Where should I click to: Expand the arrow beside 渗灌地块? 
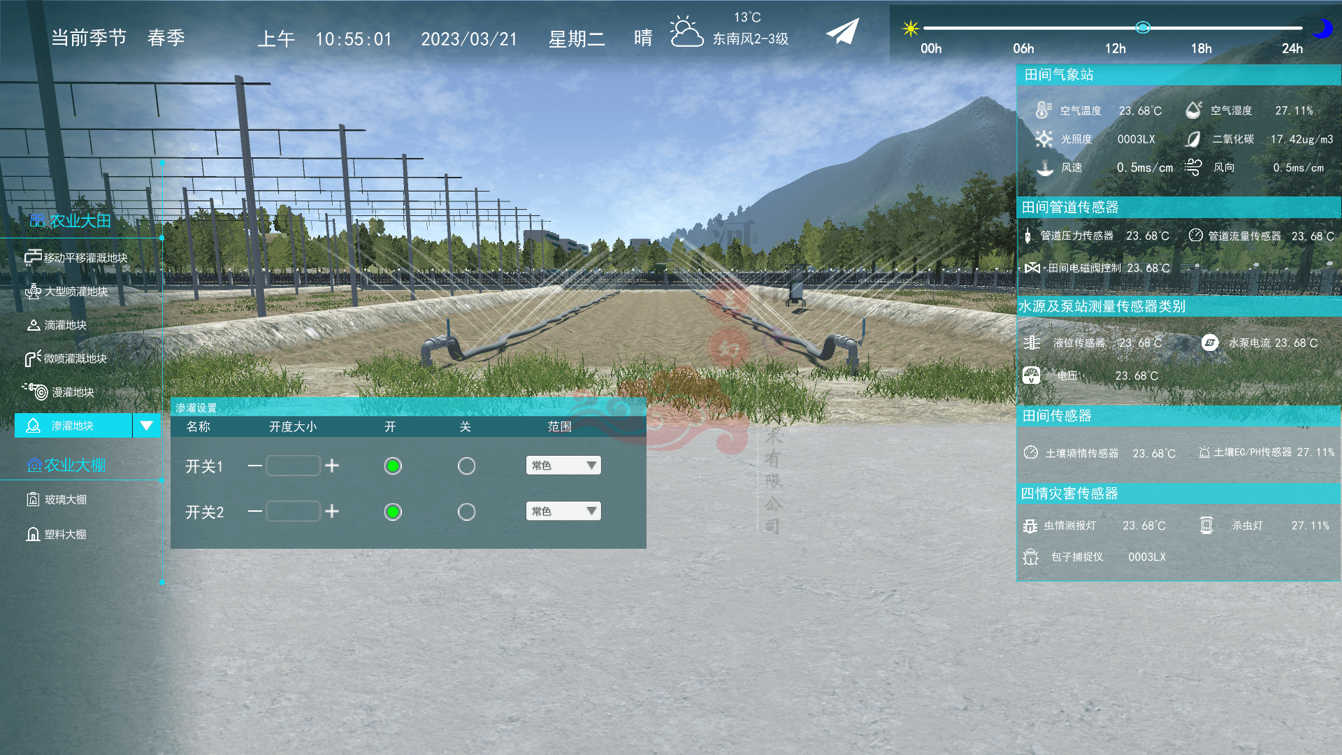[x=146, y=425]
